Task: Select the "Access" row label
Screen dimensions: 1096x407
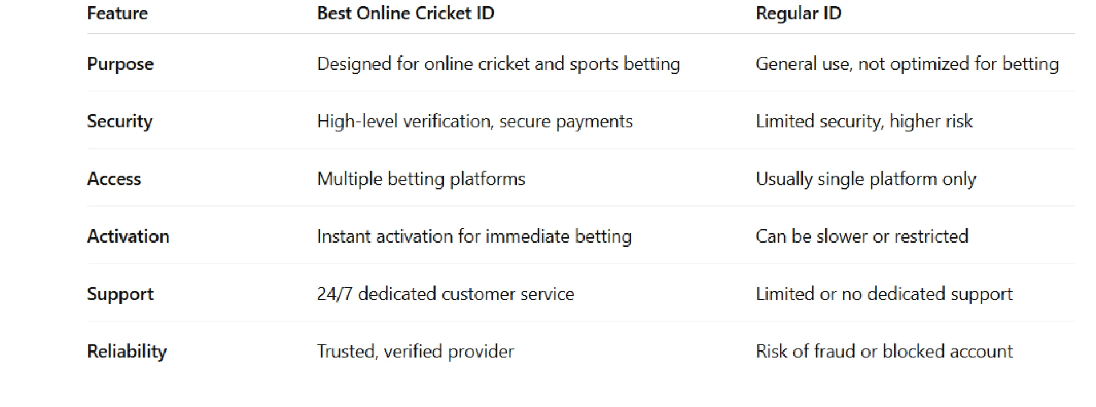Action: pyautogui.click(x=114, y=179)
